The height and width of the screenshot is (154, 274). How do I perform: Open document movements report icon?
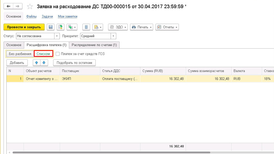[86, 27]
